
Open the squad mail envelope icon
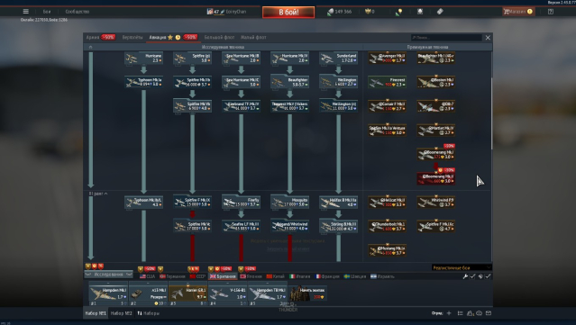489,313
